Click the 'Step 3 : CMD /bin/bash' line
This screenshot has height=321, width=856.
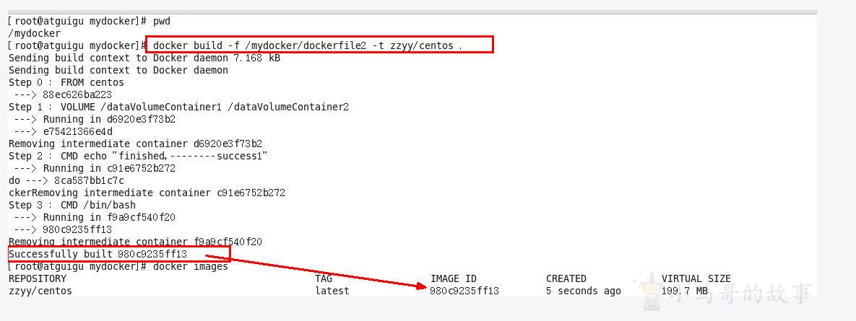coord(72,205)
